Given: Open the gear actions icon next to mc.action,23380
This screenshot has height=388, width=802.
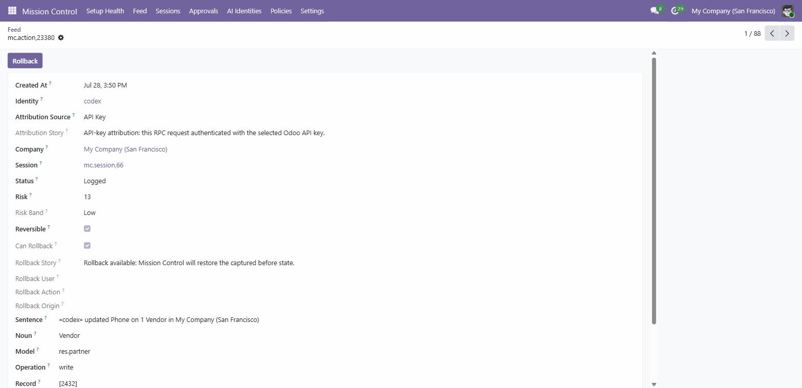Looking at the screenshot, I should (61, 37).
